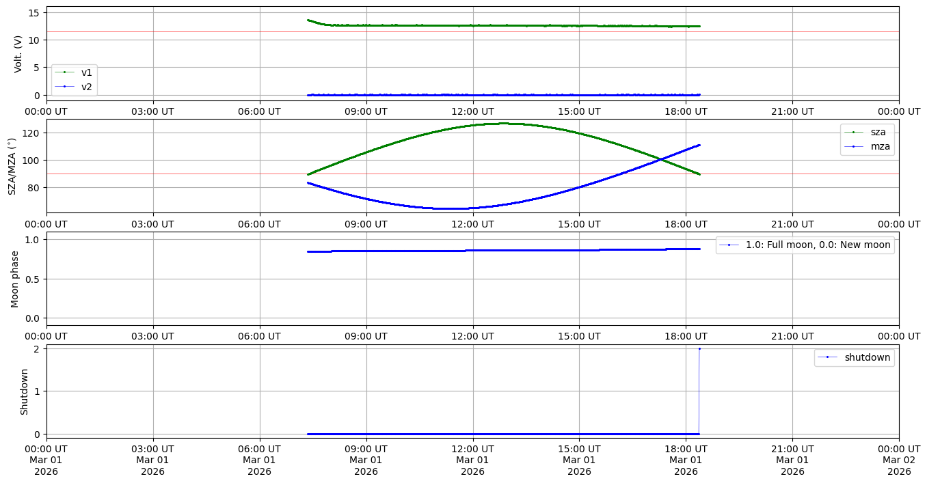Select the mza legend entry
The width and height of the screenshot is (927, 483).
877,146
